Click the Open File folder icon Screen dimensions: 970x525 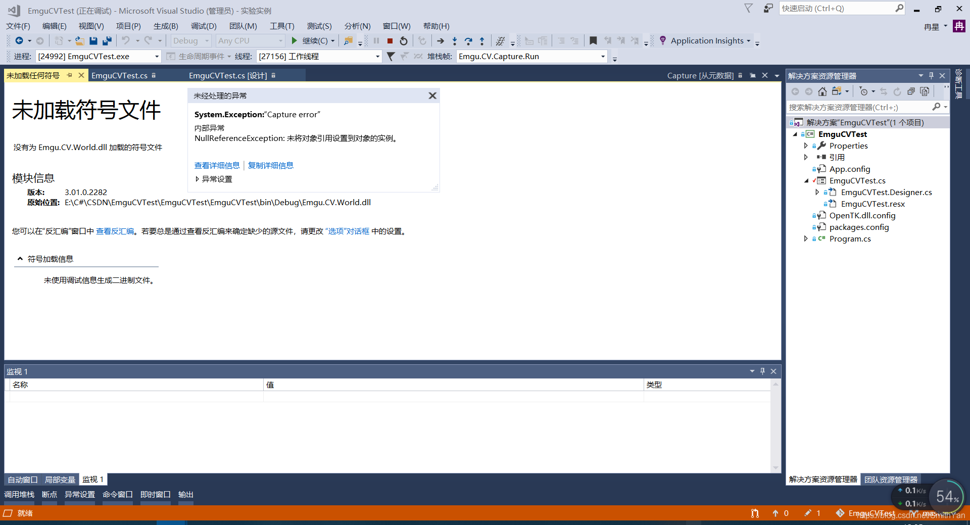click(79, 40)
